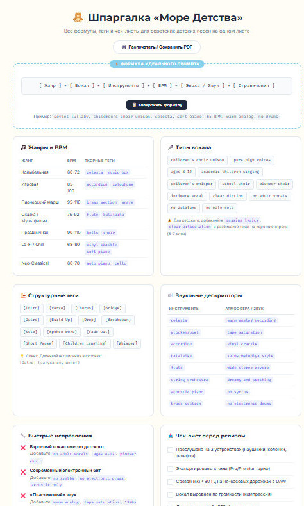
Task: Check the Прослушано на 3 устройствах box
Action: point(170,450)
